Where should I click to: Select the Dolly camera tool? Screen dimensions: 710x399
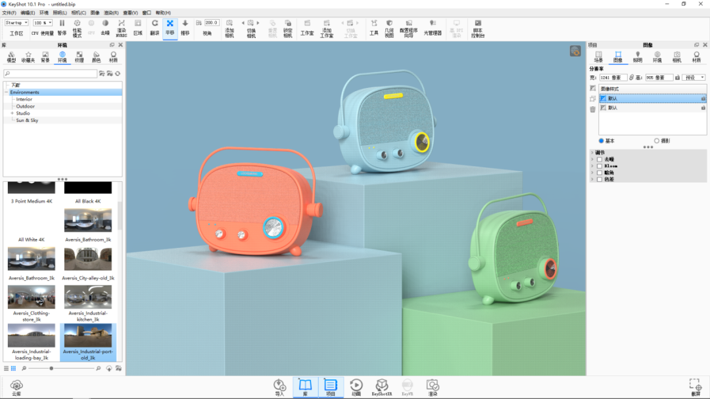(185, 27)
